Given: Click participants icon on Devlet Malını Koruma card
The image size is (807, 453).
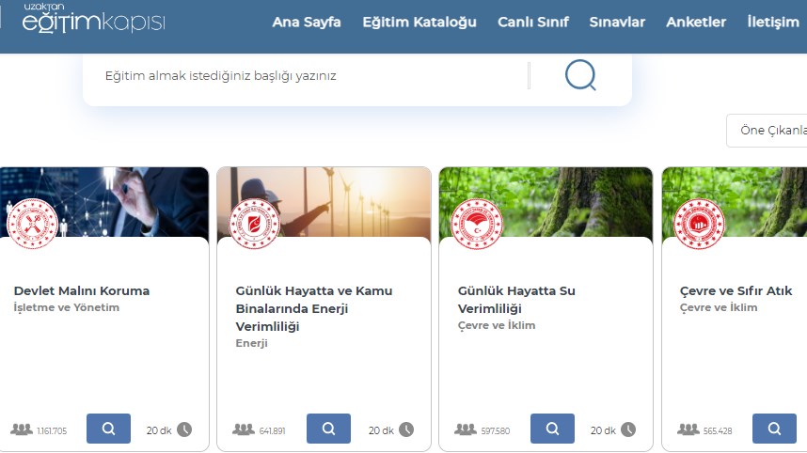Looking at the screenshot, I should tap(22, 430).
